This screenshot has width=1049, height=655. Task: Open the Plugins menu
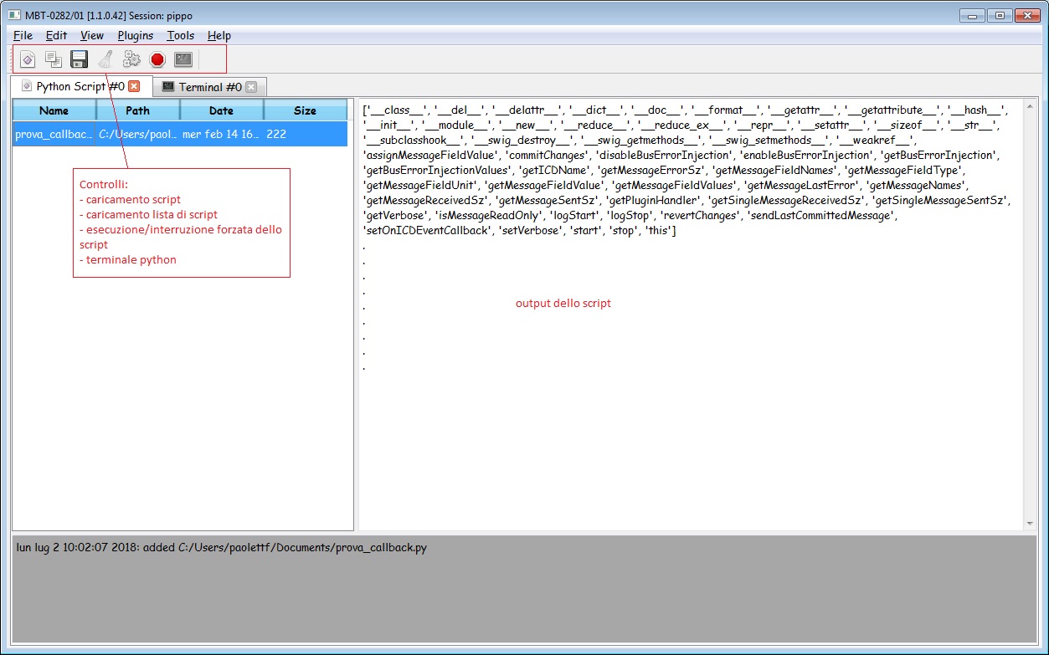[135, 35]
